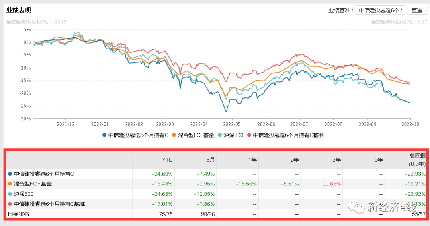Select the 1年 column header

(252, 160)
